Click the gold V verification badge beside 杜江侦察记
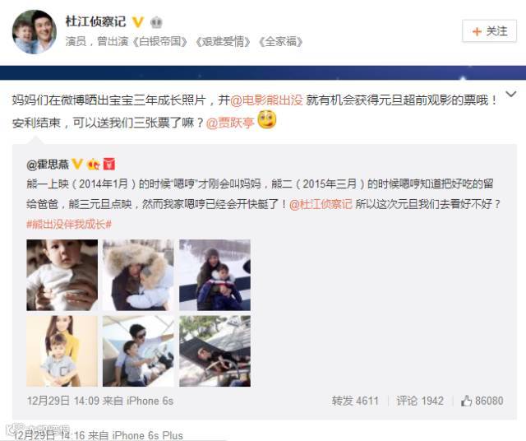Screen dimensions: 526x441 pyautogui.click(x=137, y=22)
